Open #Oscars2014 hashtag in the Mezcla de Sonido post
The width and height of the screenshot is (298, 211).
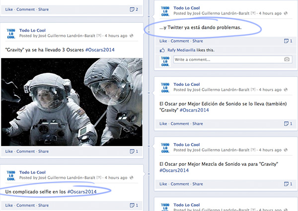174,170
